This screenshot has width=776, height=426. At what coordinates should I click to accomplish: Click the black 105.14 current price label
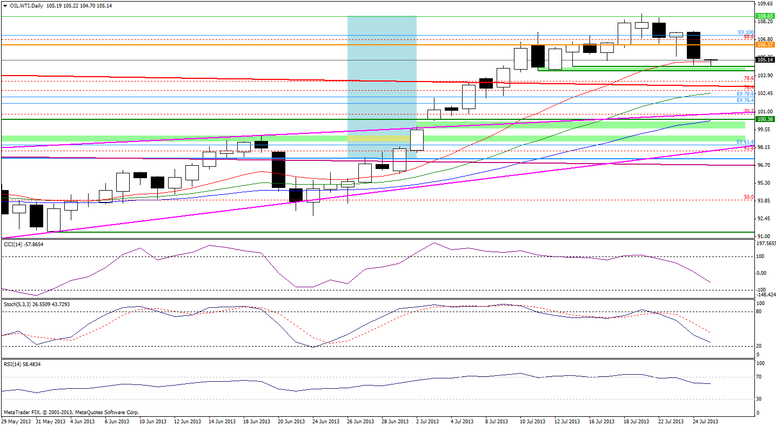coord(765,60)
